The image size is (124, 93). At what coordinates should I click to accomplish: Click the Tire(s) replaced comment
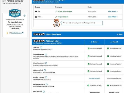[63, 17]
